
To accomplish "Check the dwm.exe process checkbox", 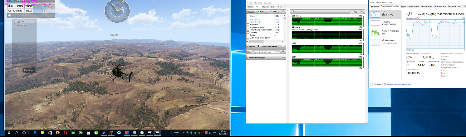I will 248,32.
